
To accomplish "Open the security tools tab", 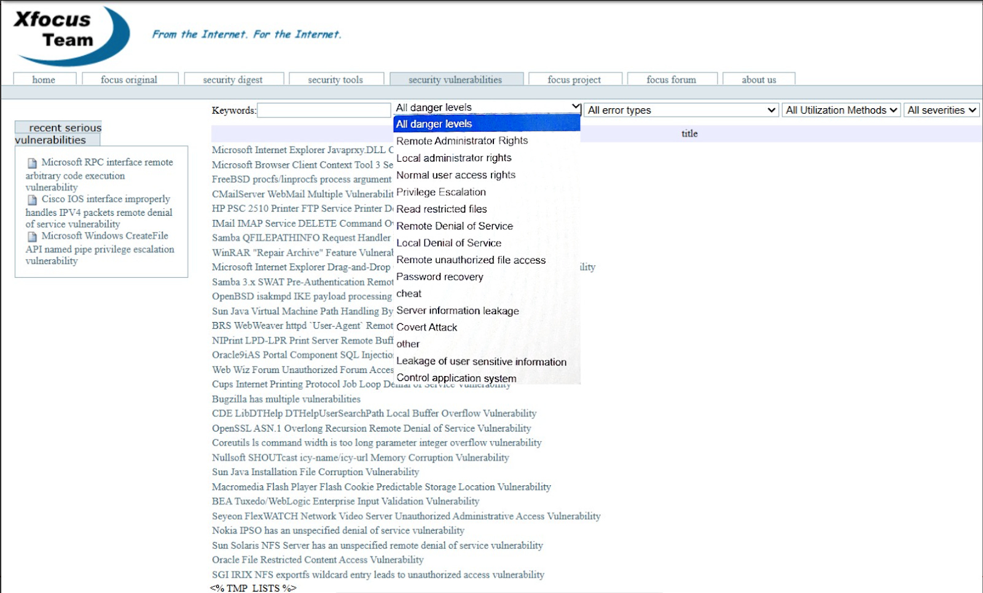I will pos(336,79).
